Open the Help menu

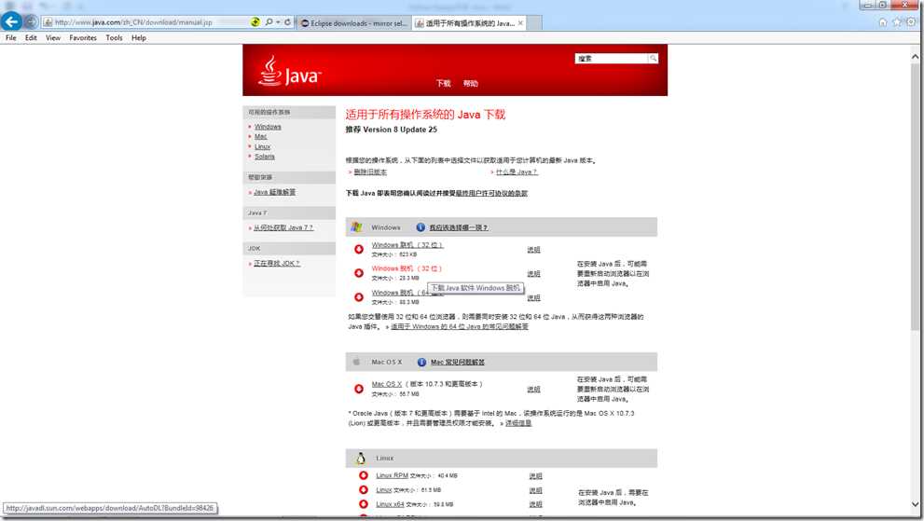(x=139, y=37)
